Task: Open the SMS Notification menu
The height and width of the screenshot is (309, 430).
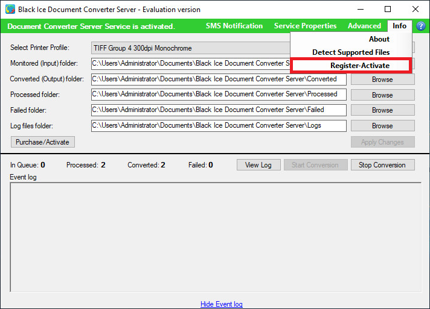Action: tap(234, 26)
